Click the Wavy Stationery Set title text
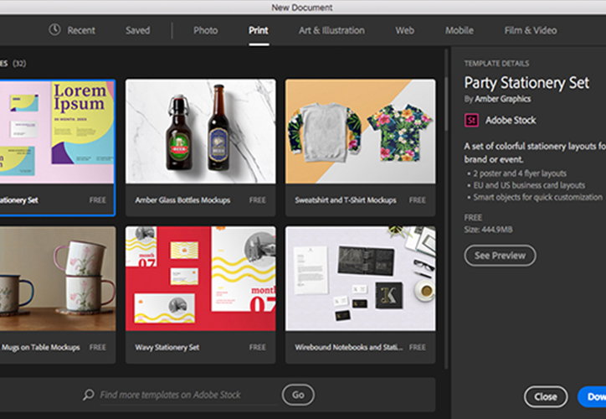The image size is (606, 419). (167, 348)
